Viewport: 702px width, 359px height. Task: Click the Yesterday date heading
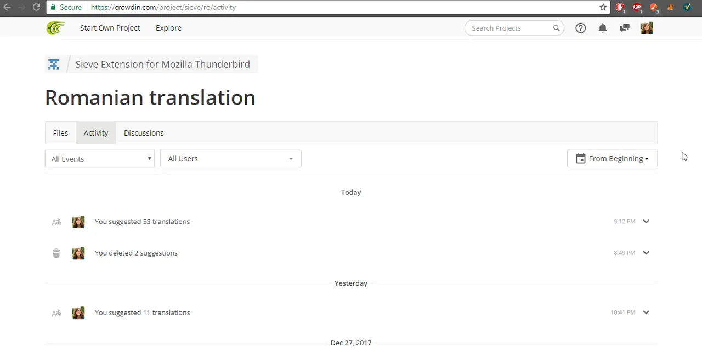pos(351,283)
